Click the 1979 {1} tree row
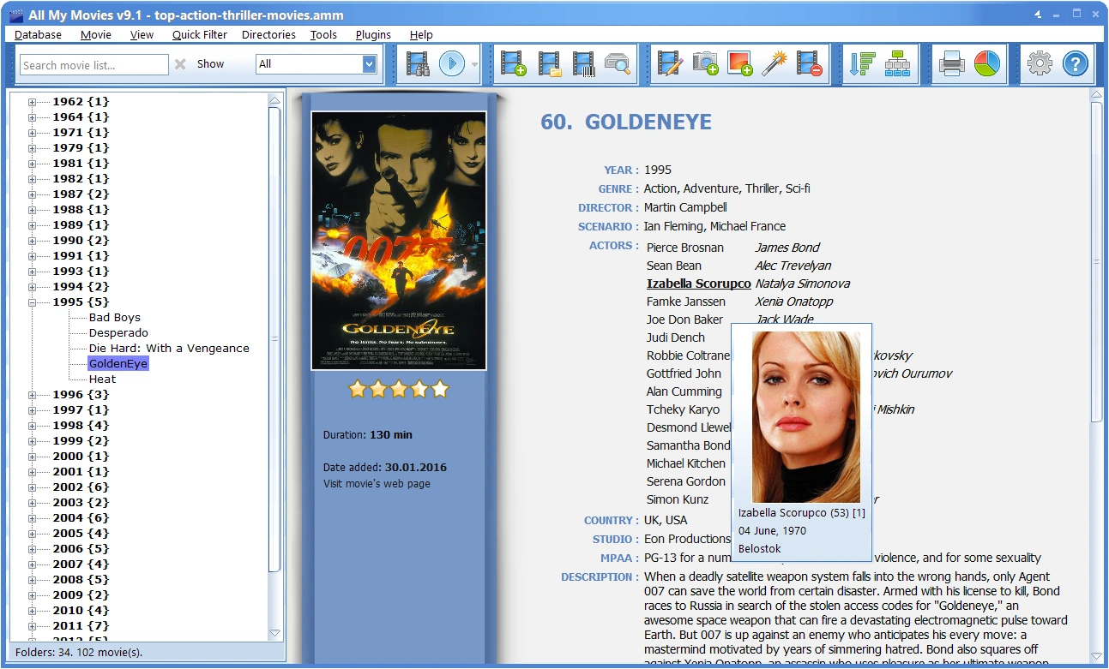1109x669 pixels. 81,148
